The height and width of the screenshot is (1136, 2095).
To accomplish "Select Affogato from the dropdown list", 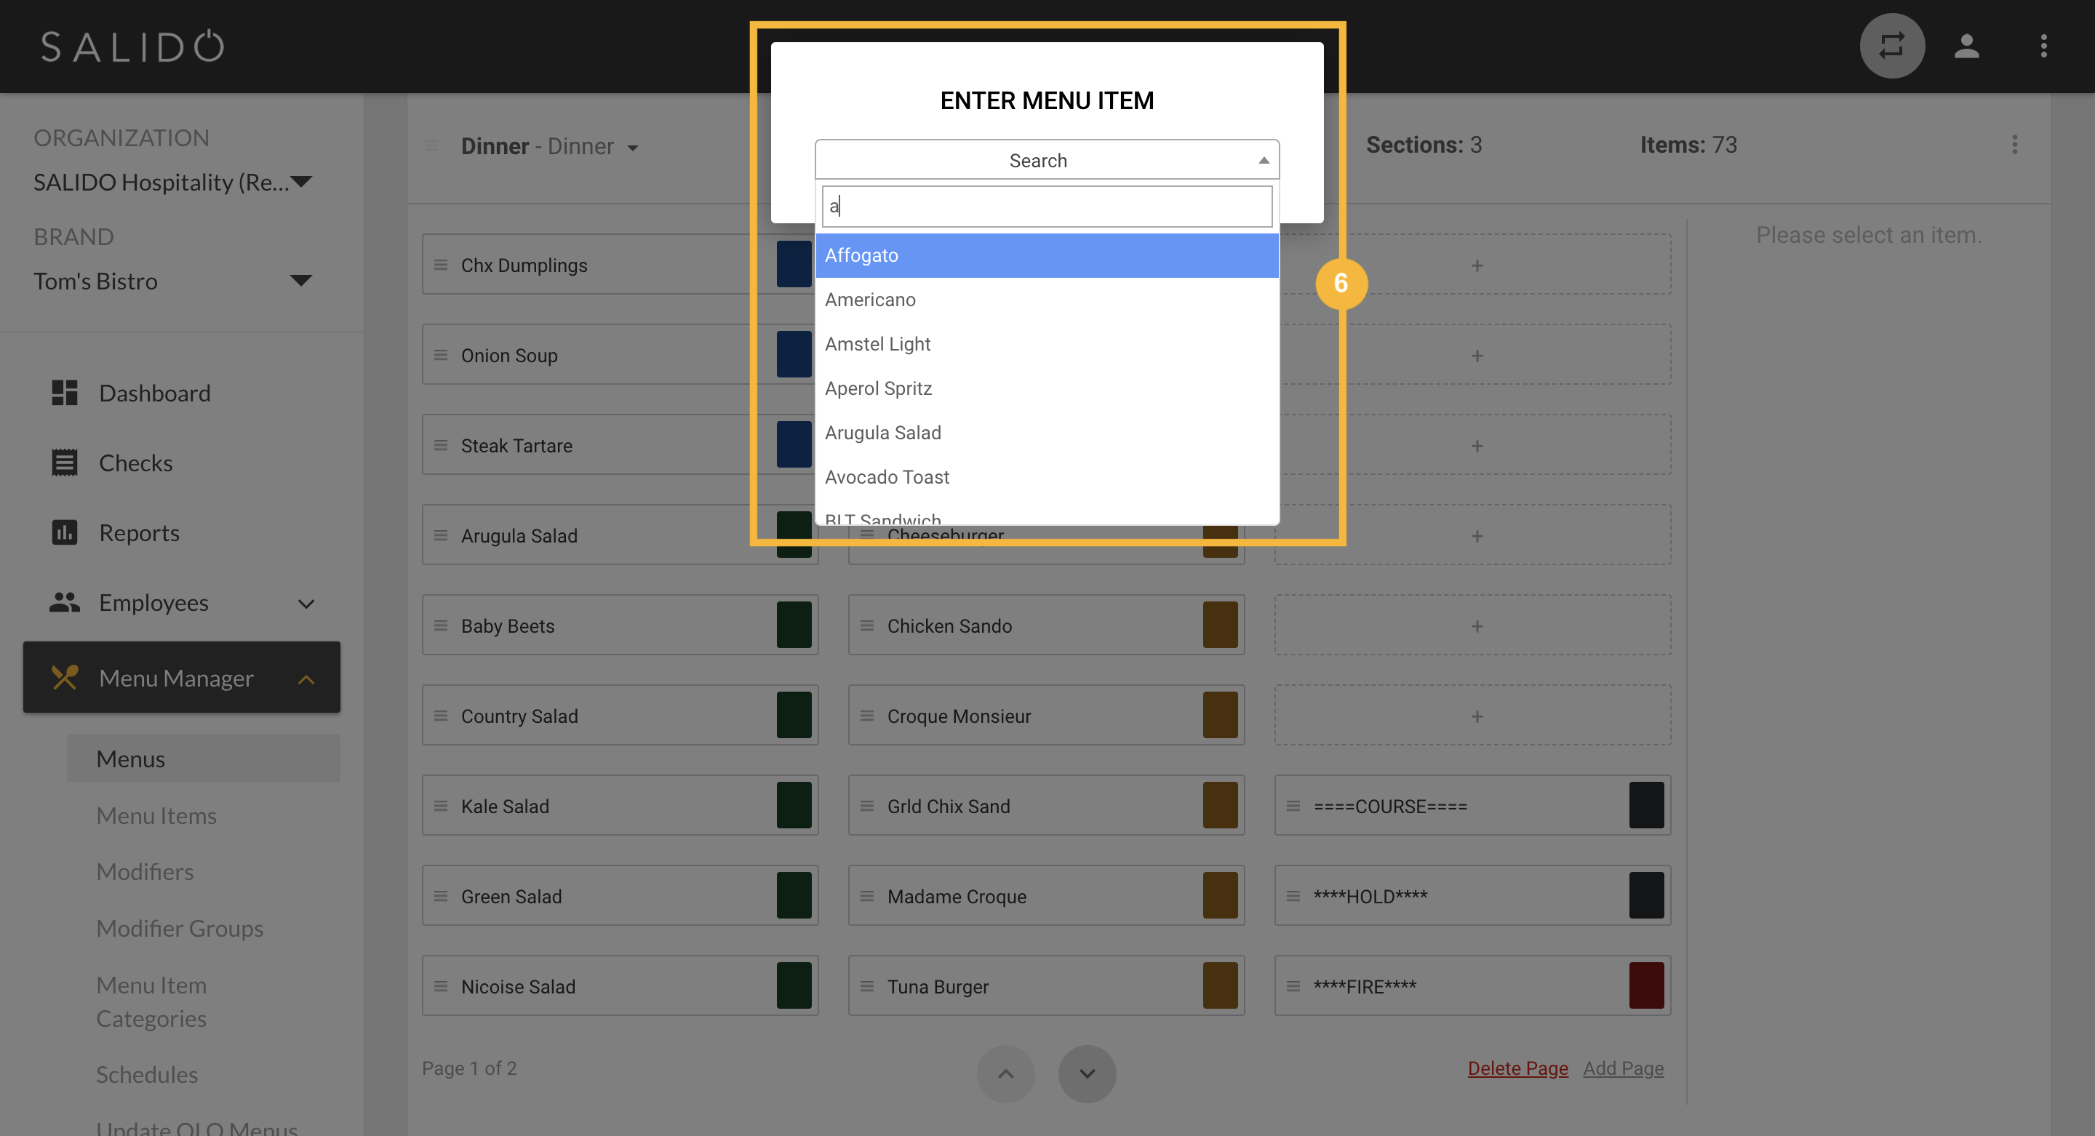I will click(1047, 255).
